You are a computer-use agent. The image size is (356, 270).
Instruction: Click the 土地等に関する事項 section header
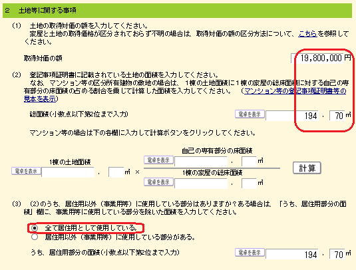pyautogui.click(x=177, y=11)
